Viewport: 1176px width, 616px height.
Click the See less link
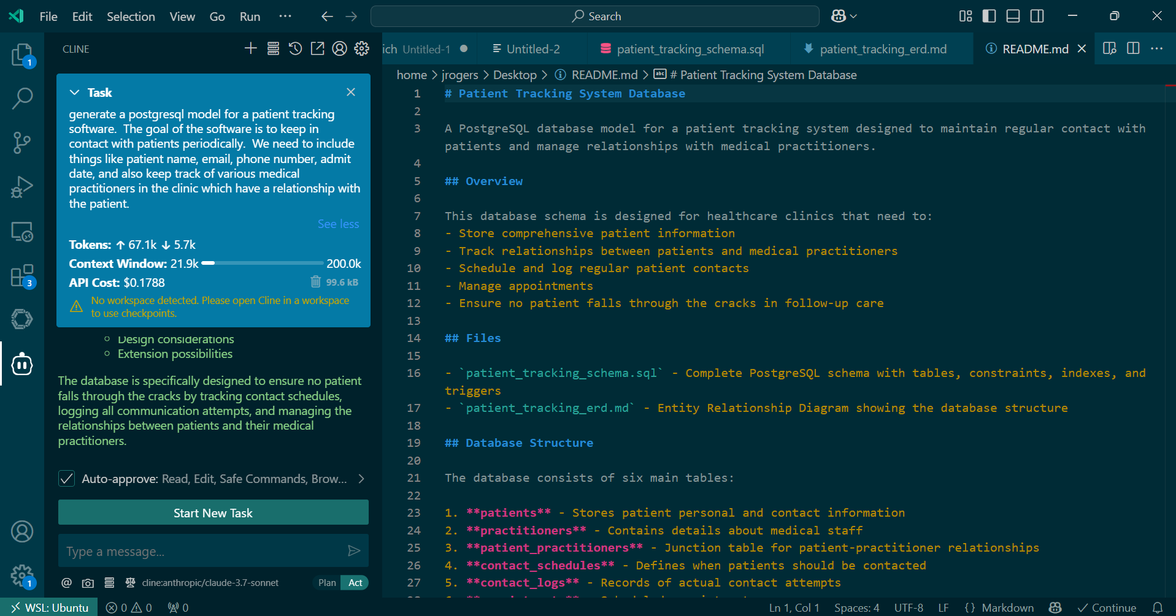pyautogui.click(x=338, y=224)
